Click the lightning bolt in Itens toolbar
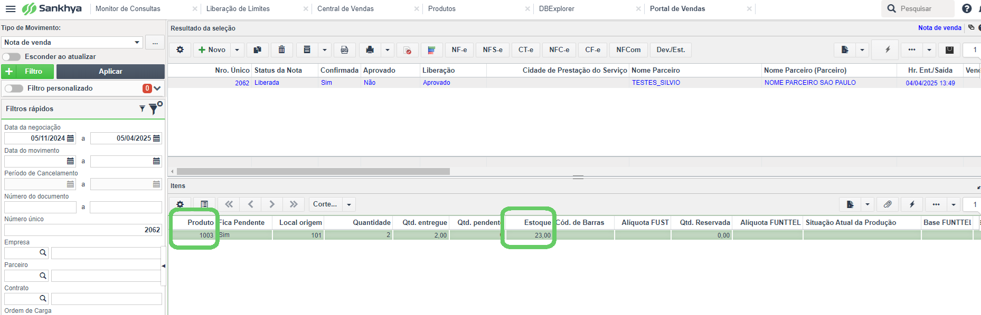The height and width of the screenshot is (315, 981). click(912, 204)
